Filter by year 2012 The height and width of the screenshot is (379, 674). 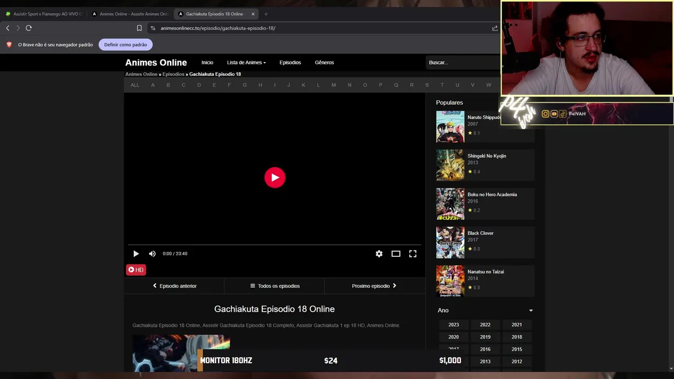pyautogui.click(x=517, y=362)
